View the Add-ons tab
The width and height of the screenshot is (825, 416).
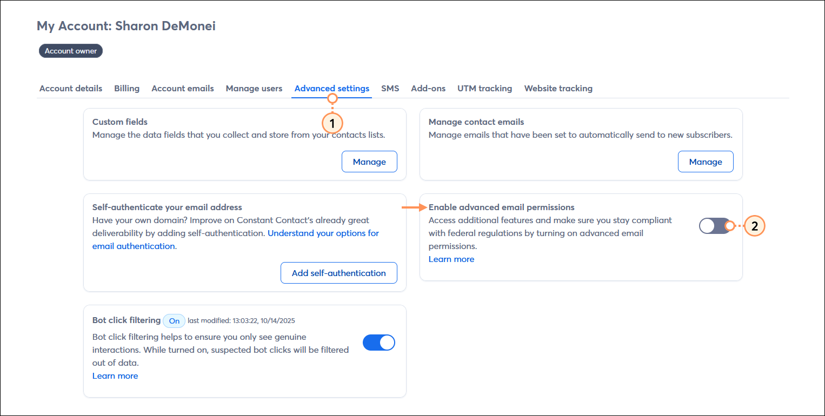(428, 88)
